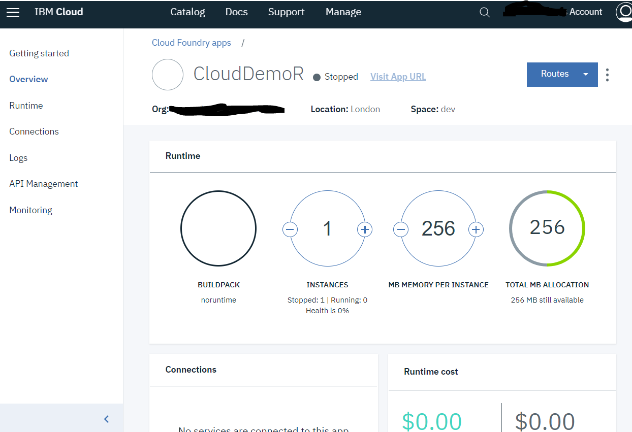Open the Docs menu
This screenshot has height=432, width=632.
[237, 12]
